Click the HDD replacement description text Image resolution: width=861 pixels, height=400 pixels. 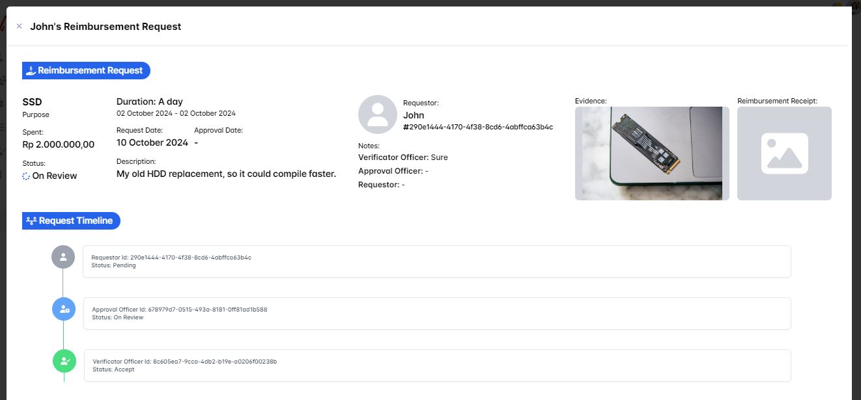(x=226, y=174)
